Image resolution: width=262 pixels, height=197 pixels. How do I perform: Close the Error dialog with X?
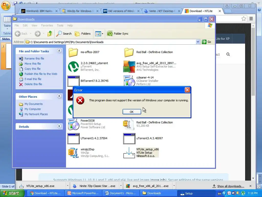[x=187, y=90]
